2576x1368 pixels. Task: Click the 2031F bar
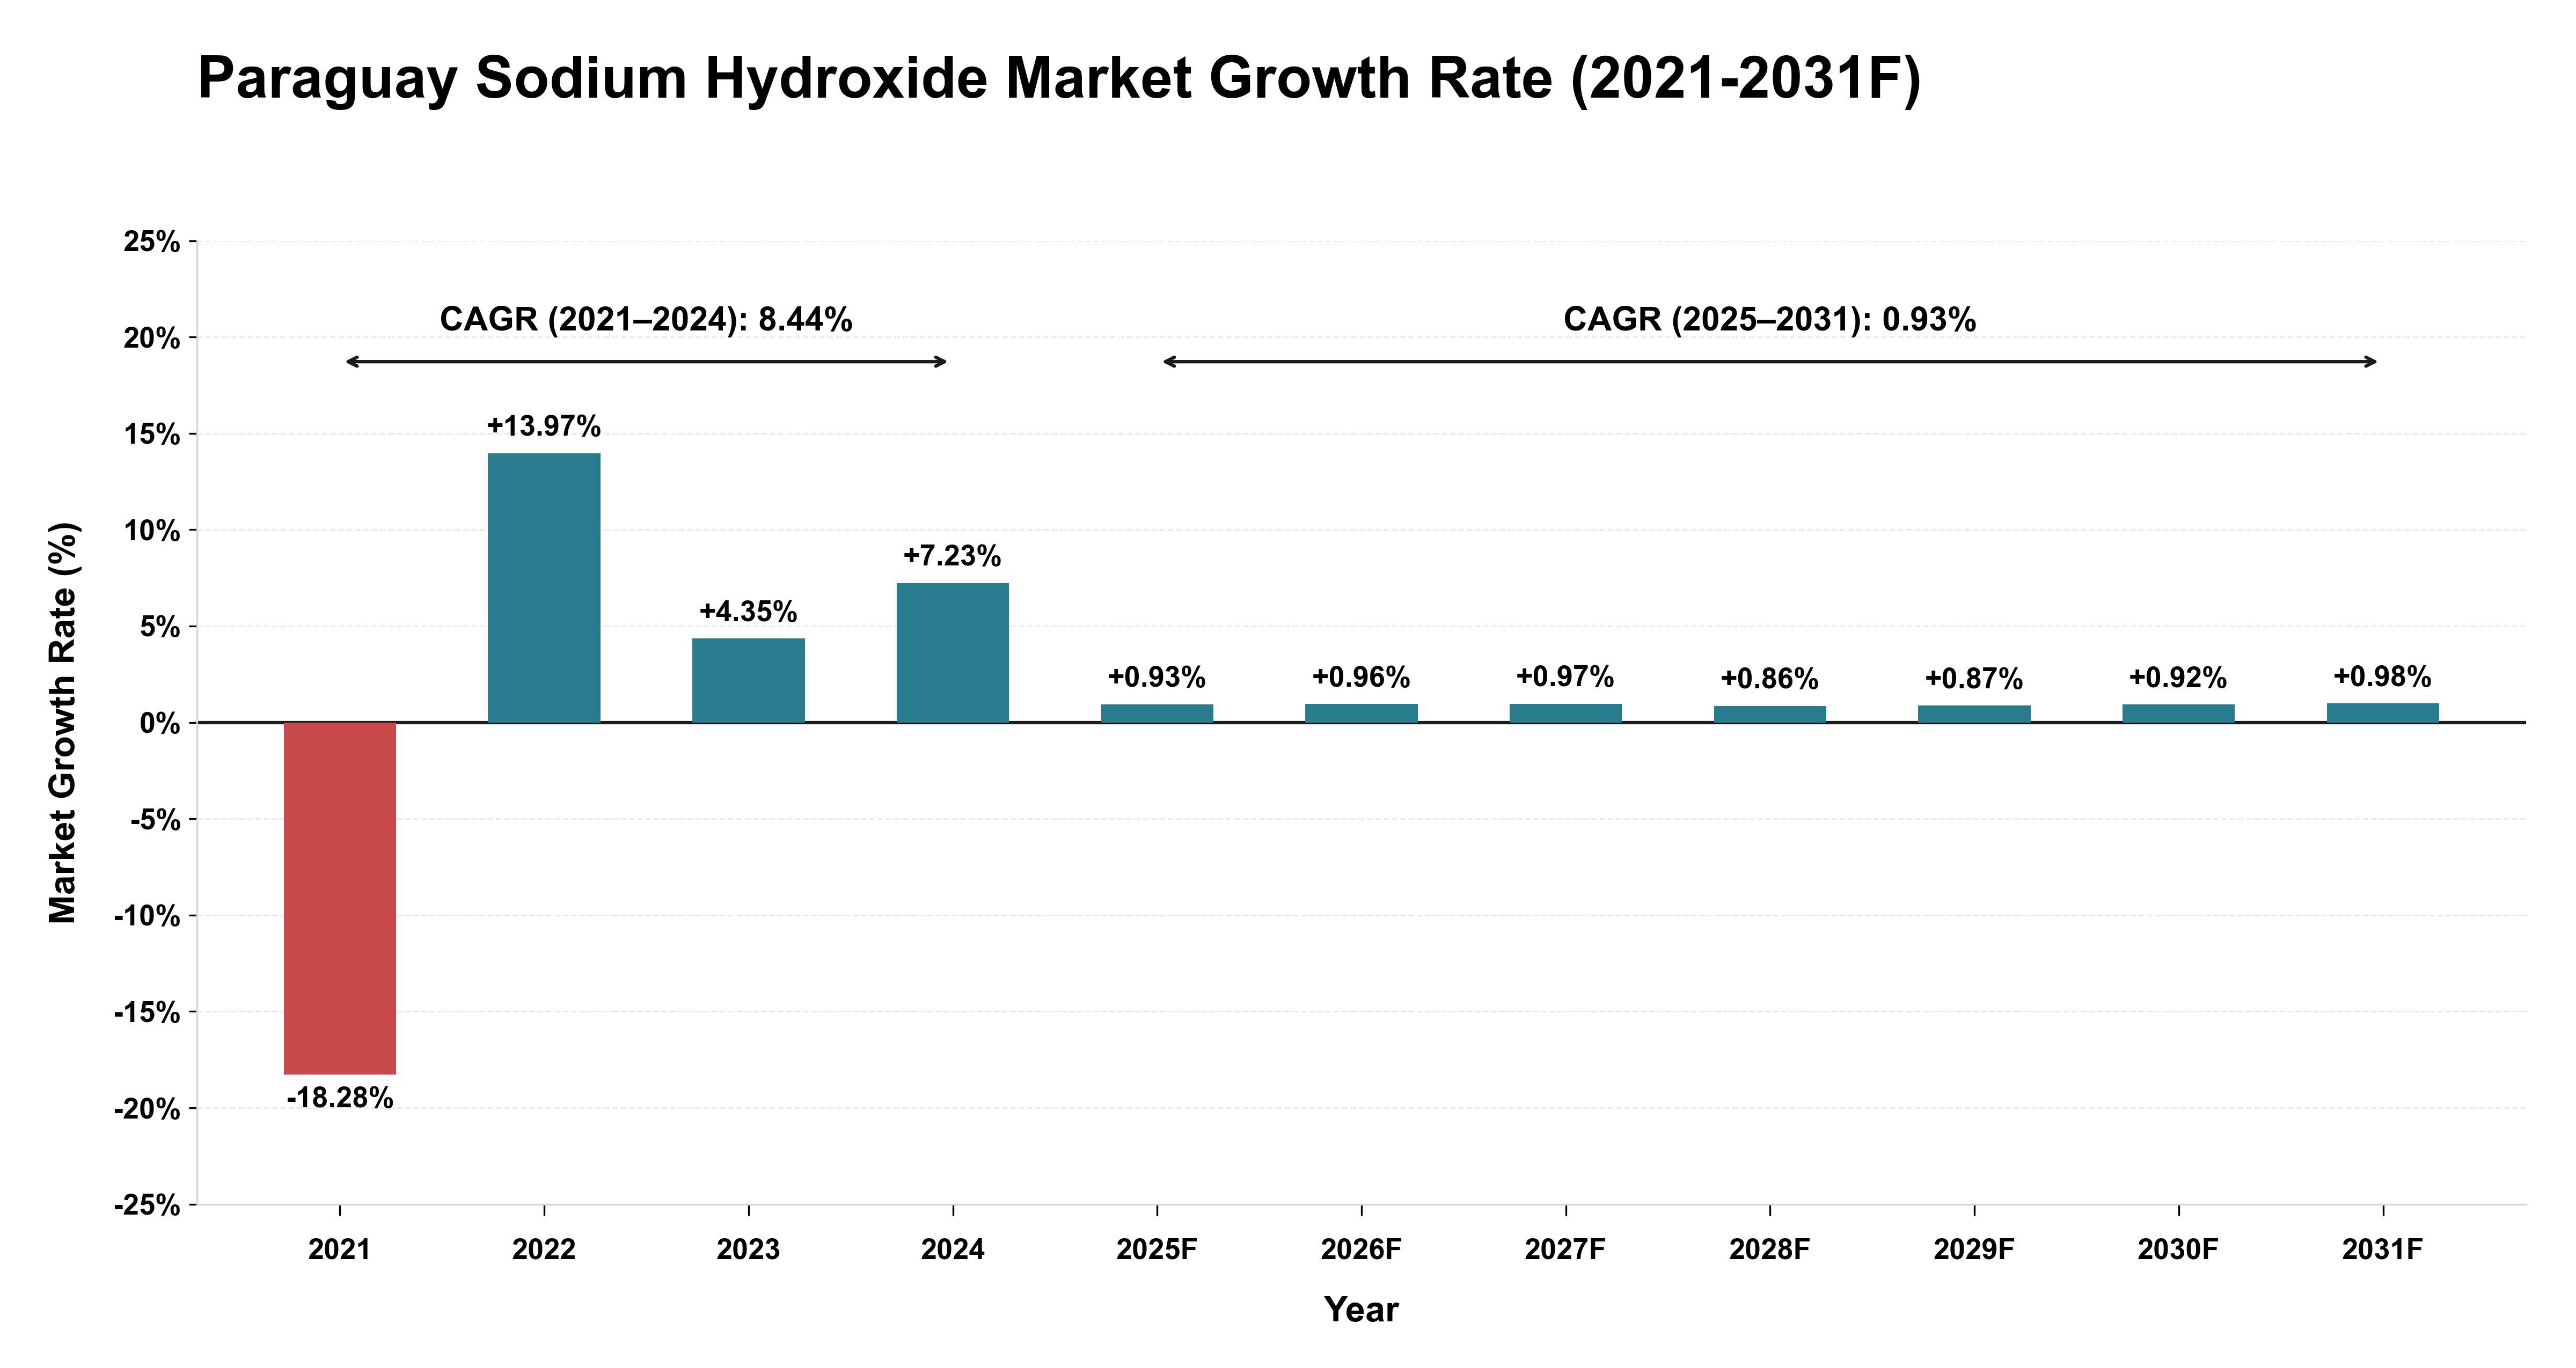coord(2383,712)
